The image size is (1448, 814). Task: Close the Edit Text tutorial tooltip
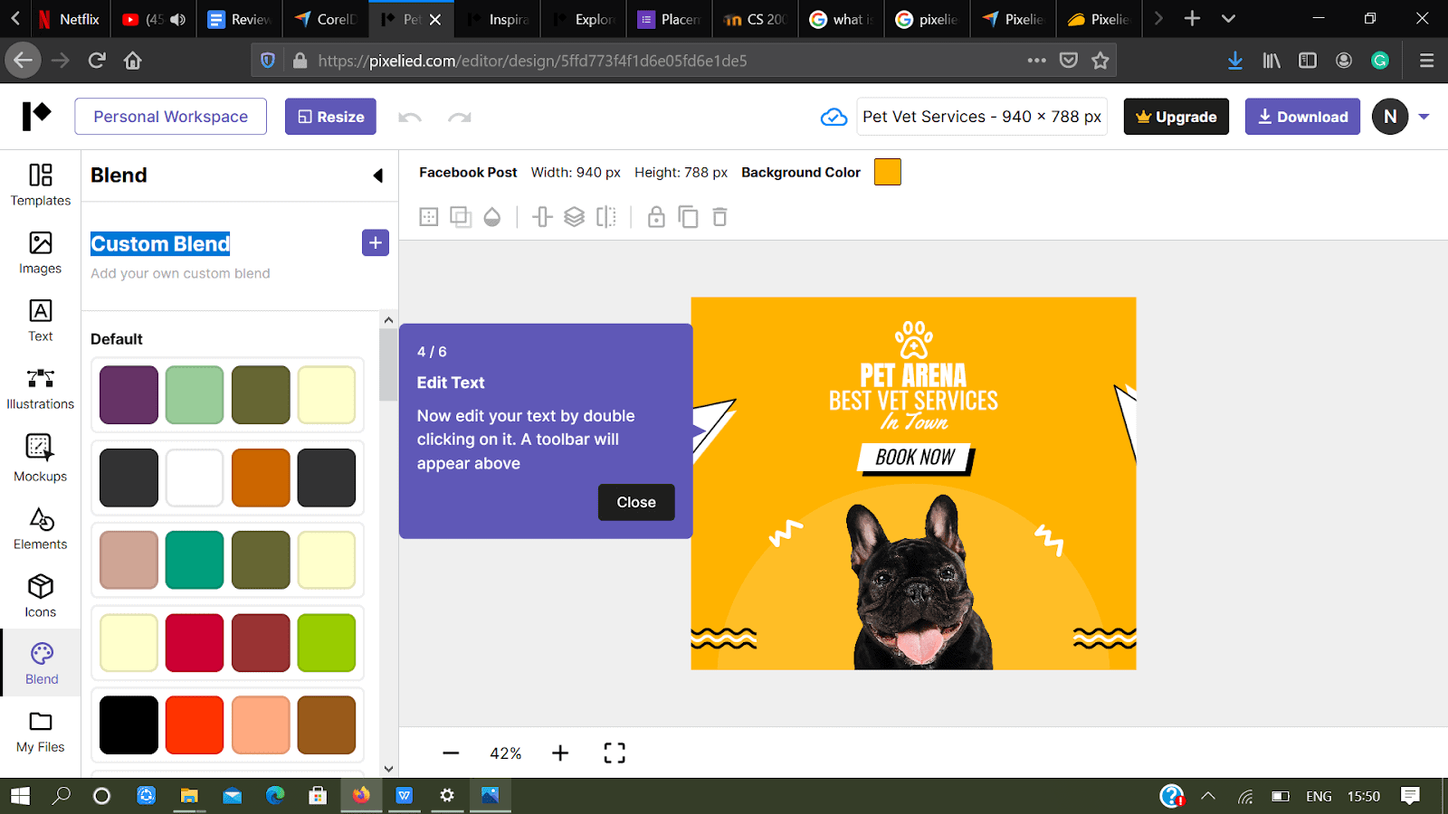tap(636, 502)
